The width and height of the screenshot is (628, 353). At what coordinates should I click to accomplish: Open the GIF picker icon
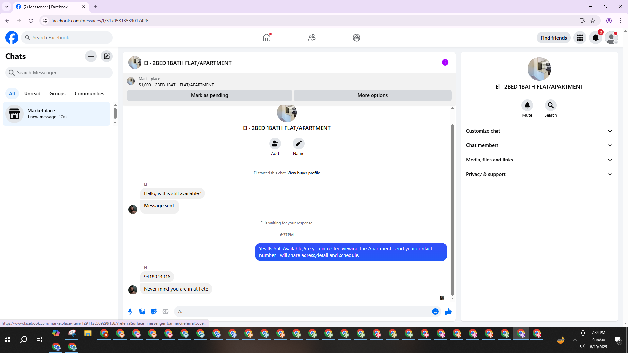pyautogui.click(x=166, y=311)
